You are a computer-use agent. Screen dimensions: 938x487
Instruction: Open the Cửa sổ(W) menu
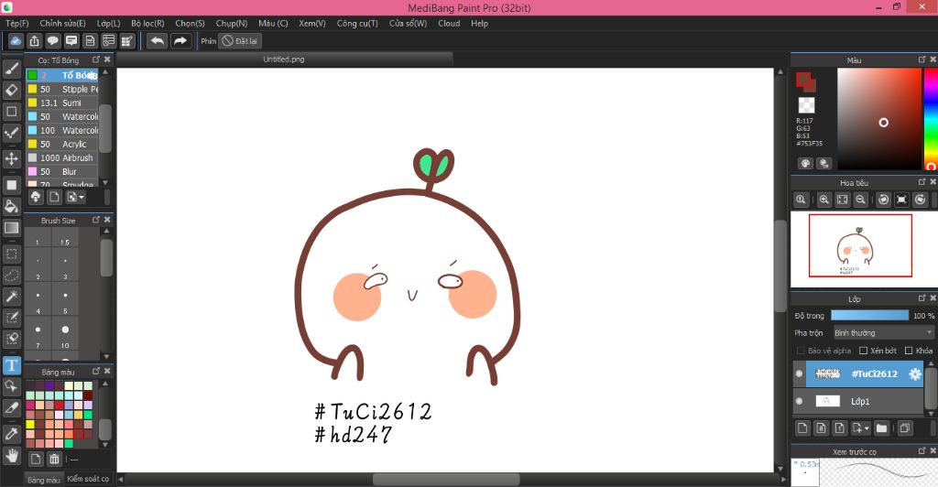tap(408, 23)
